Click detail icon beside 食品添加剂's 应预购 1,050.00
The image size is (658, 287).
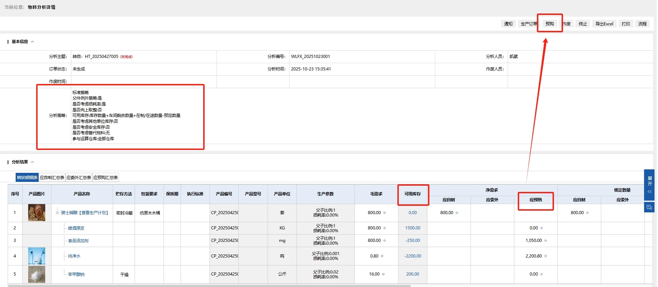coord(545,240)
